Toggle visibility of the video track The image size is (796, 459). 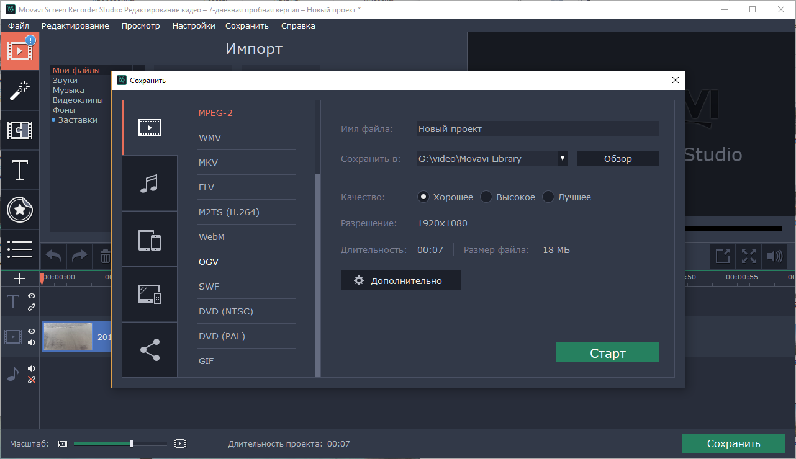32,332
